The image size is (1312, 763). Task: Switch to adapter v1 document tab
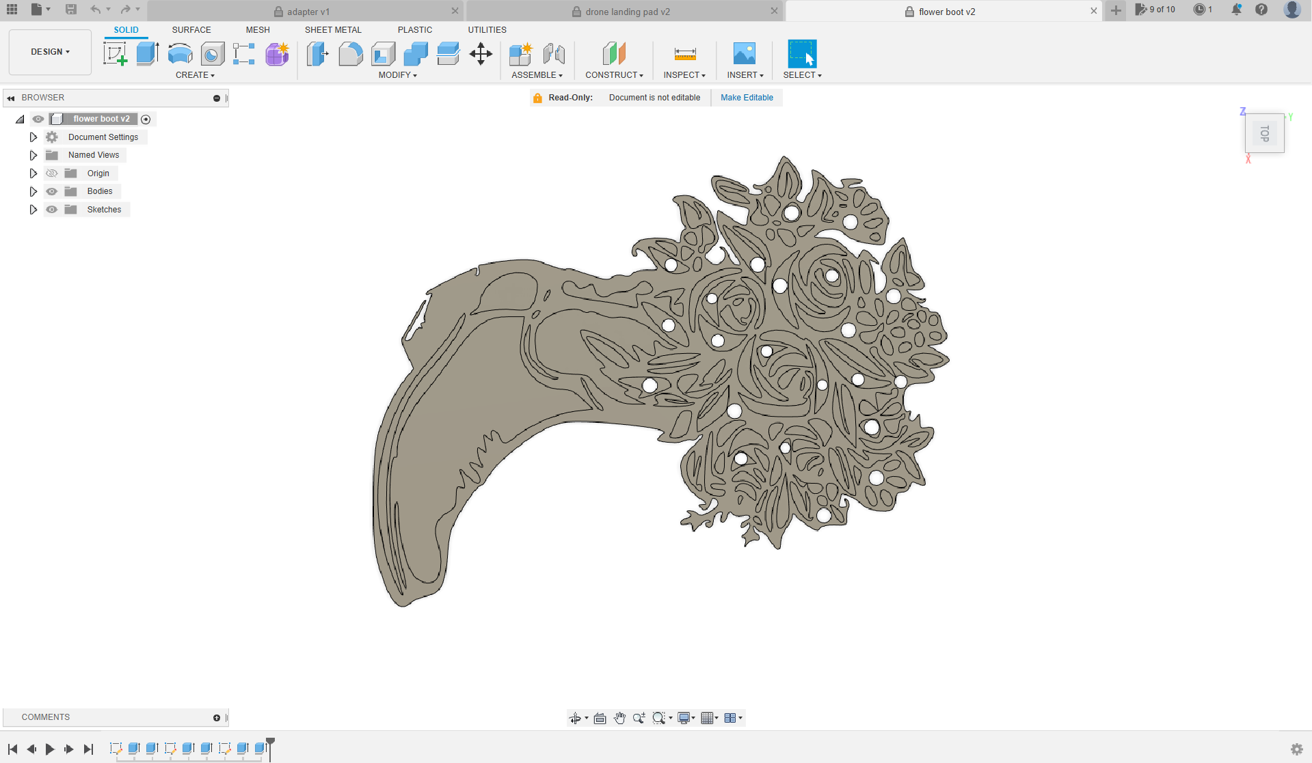[x=305, y=12]
